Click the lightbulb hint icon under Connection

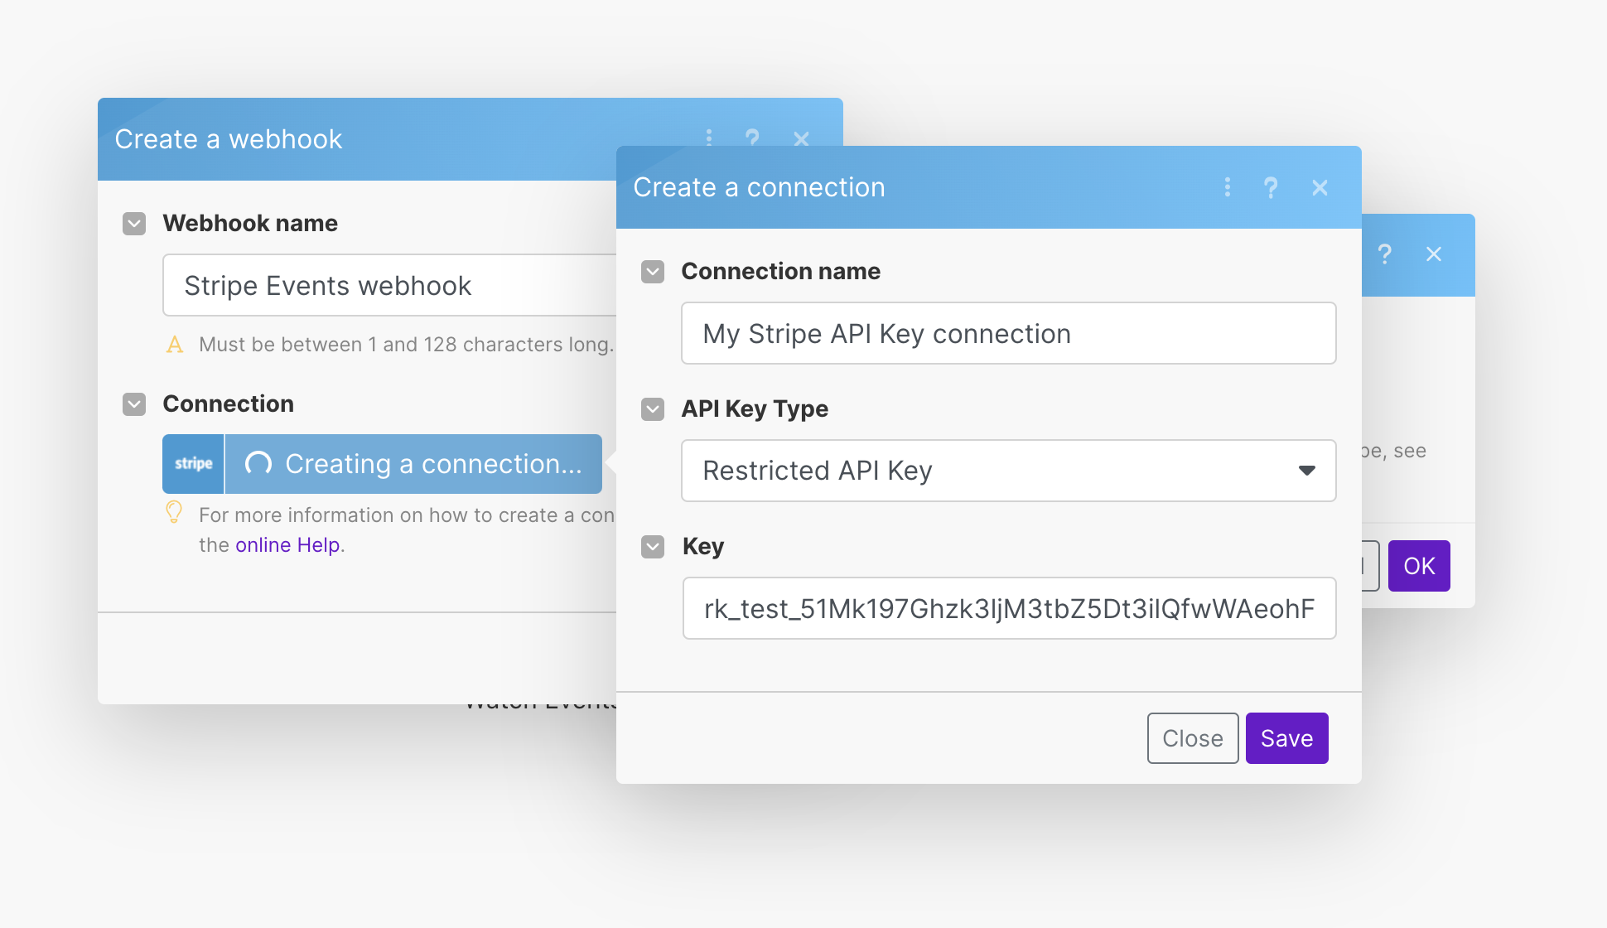pyautogui.click(x=174, y=513)
